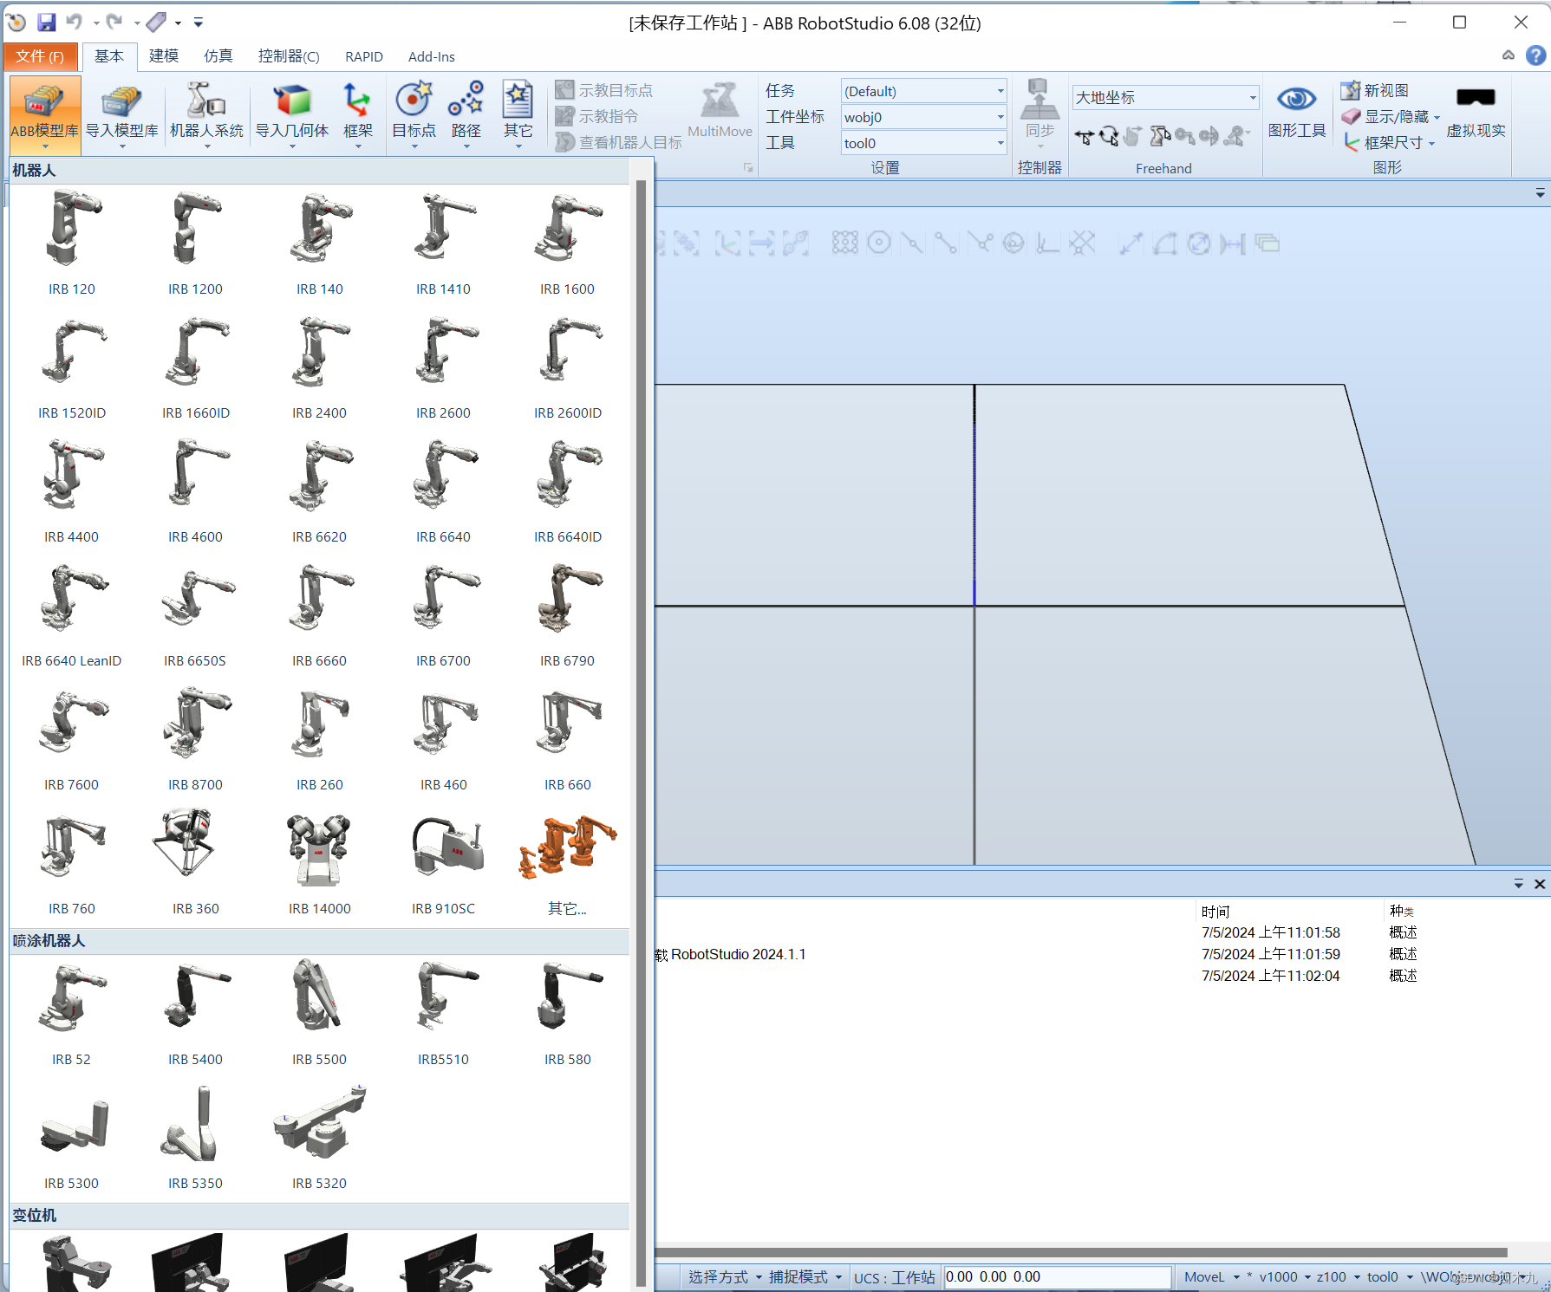
Task: Switch to the Add-Ins tab
Action: tap(432, 56)
